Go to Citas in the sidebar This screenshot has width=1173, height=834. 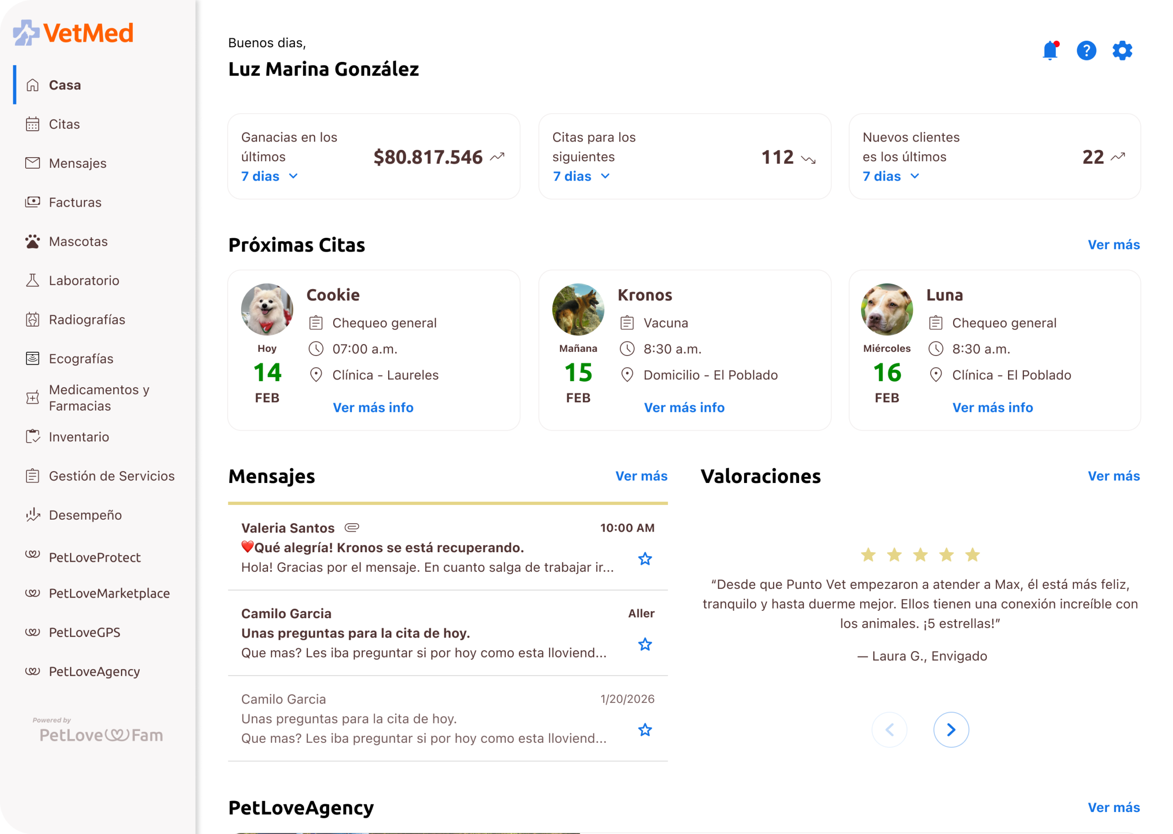point(64,124)
